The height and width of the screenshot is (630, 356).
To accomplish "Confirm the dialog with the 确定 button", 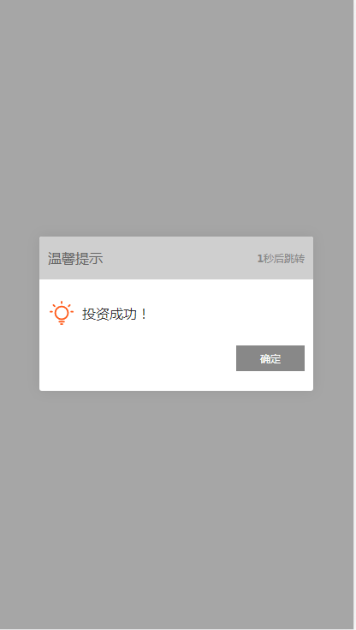I will coord(270,358).
